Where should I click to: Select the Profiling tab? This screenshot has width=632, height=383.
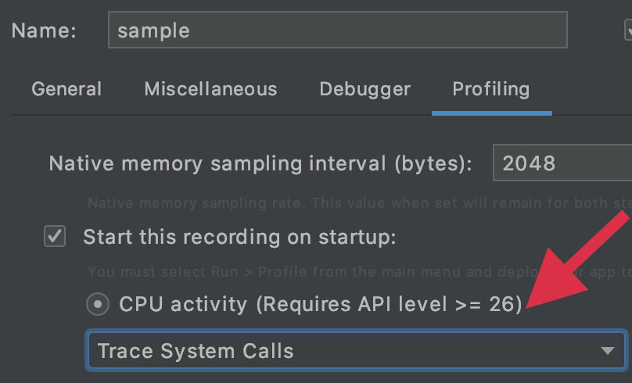tap(490, 89)
